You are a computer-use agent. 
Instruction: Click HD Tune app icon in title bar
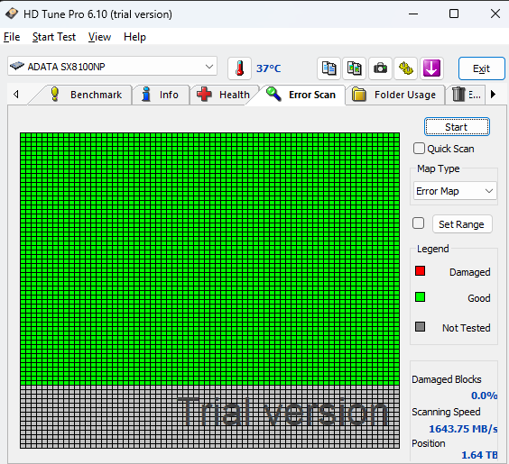[12, 14]
